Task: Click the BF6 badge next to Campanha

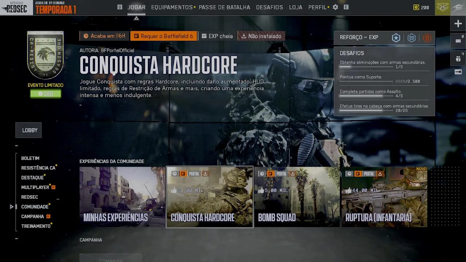Action: pyautogui.click(x=48, y=217)
